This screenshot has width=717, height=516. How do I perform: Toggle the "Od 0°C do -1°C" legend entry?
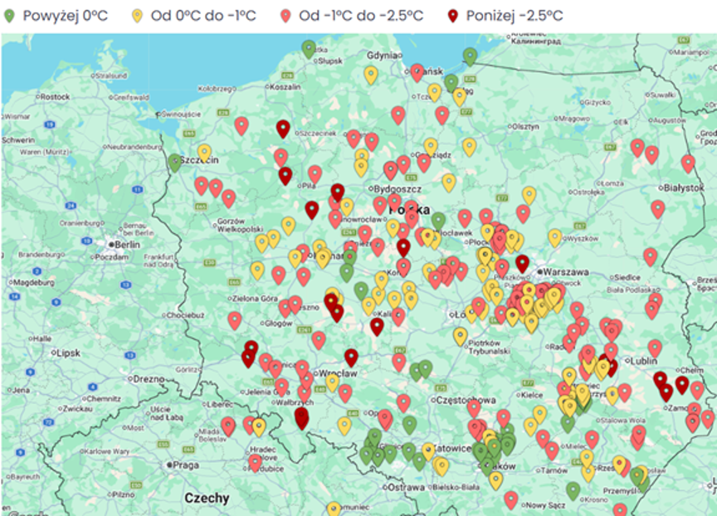click(196, 15)
